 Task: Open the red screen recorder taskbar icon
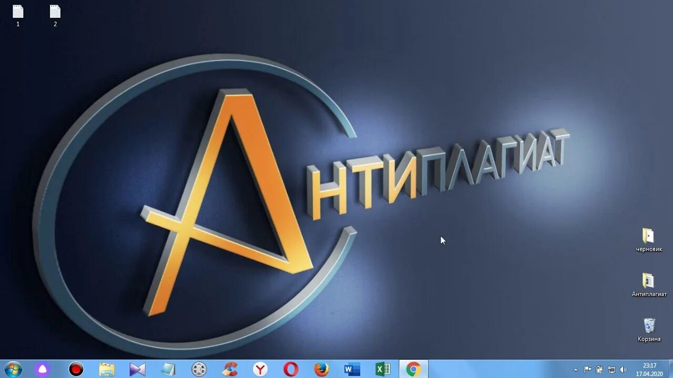tap(76, 369)
